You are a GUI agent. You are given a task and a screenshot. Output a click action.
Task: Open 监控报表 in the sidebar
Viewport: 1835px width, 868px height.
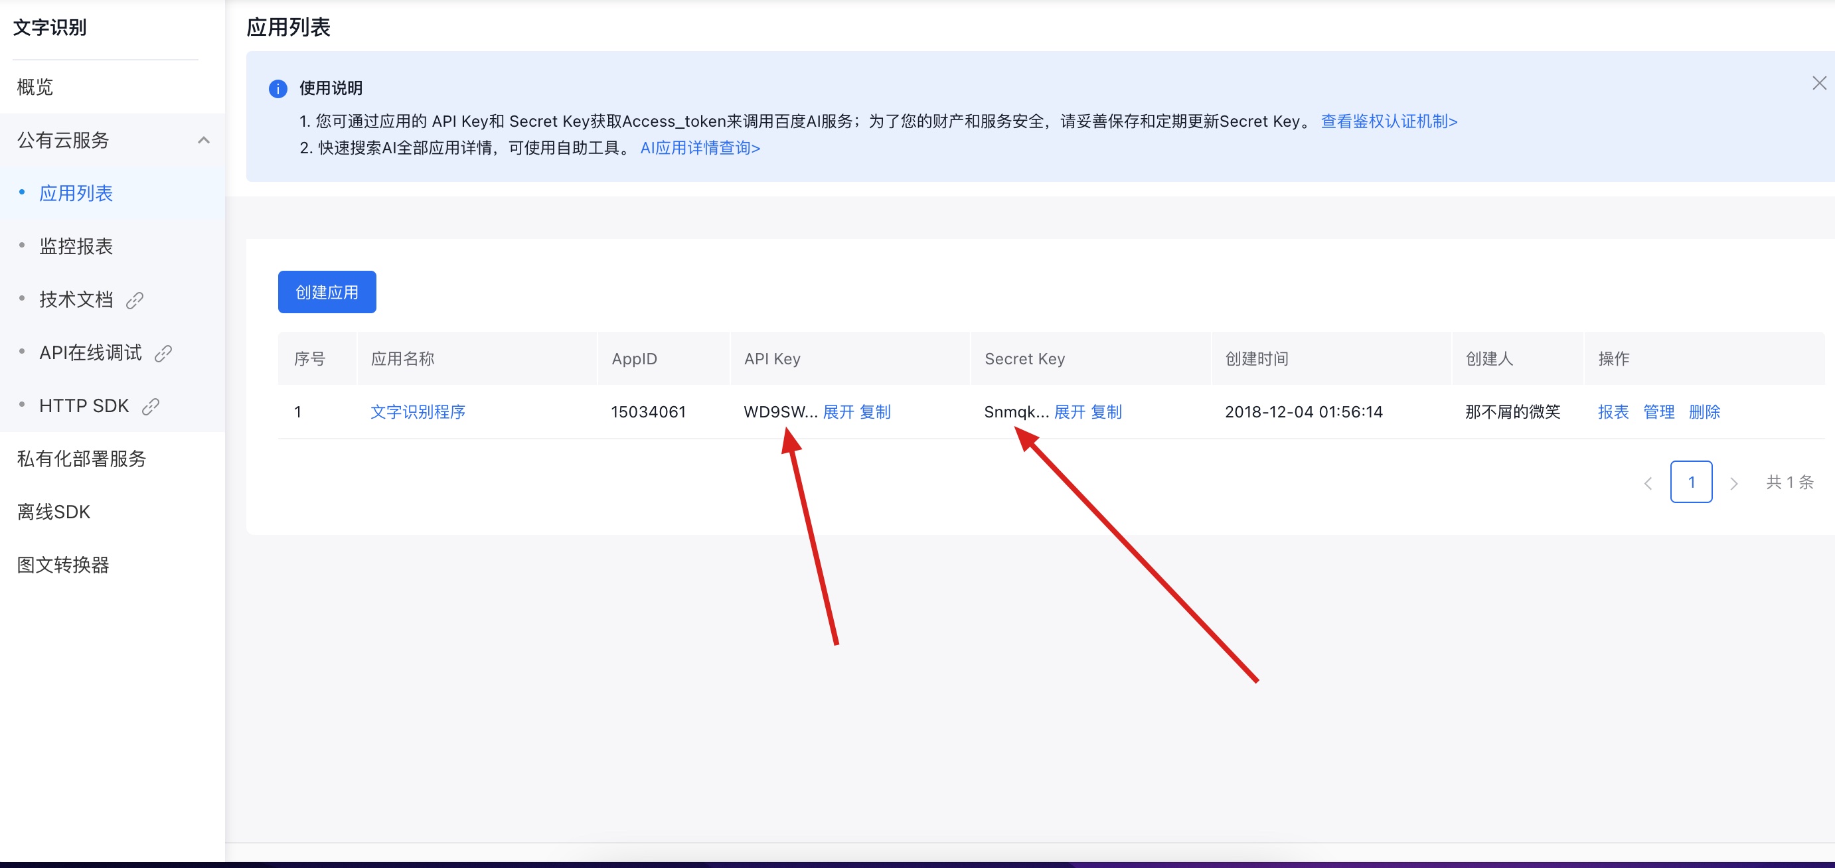click(x=76, y=246)
